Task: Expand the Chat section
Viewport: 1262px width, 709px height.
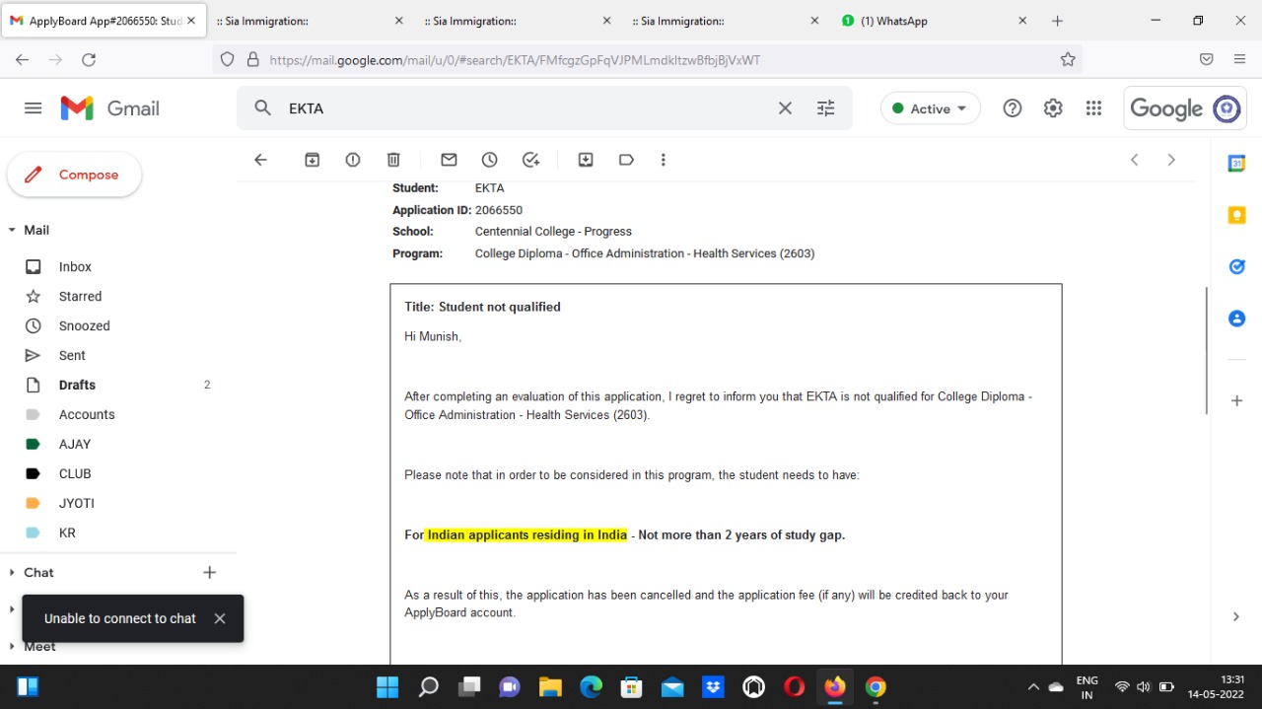Action: click(x=12, y=572)
